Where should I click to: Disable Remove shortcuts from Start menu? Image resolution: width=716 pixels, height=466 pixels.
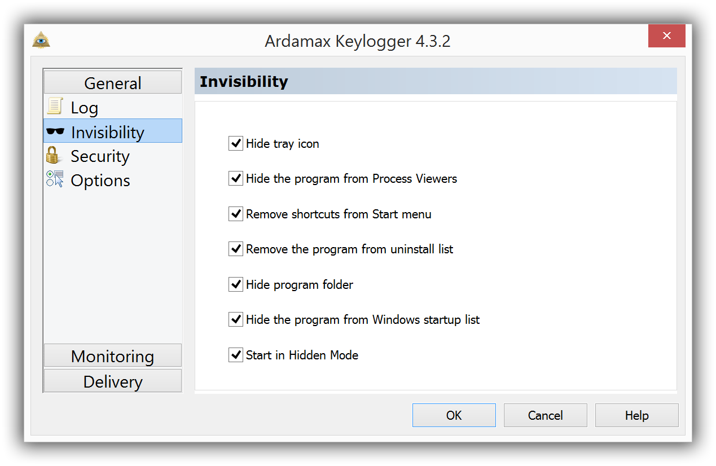click(235, 214)
